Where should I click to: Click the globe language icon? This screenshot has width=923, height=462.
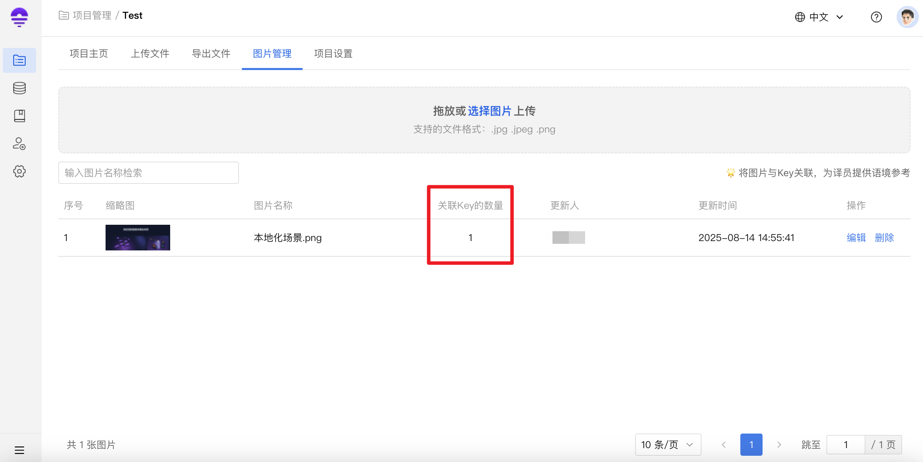(799, 17)
